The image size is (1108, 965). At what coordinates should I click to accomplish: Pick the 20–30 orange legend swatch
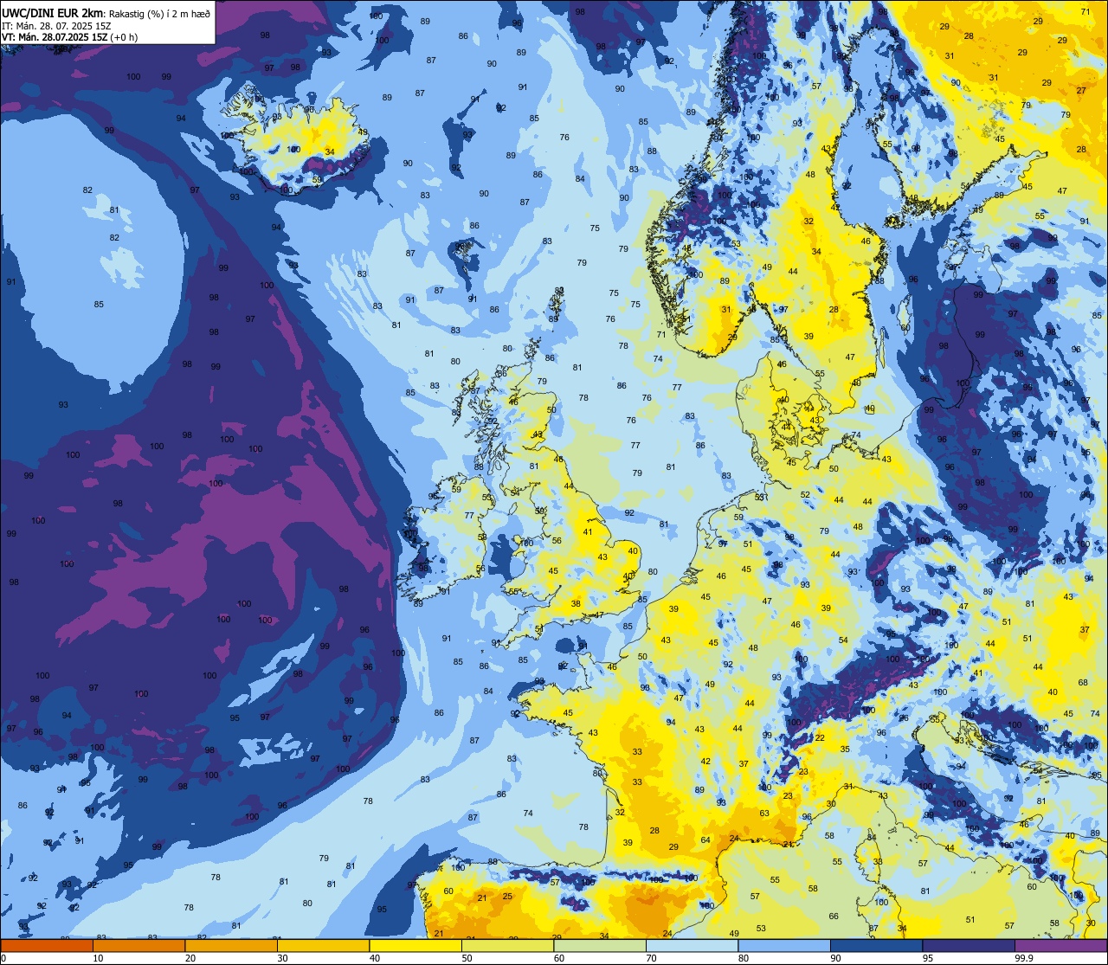click(231, 945)
